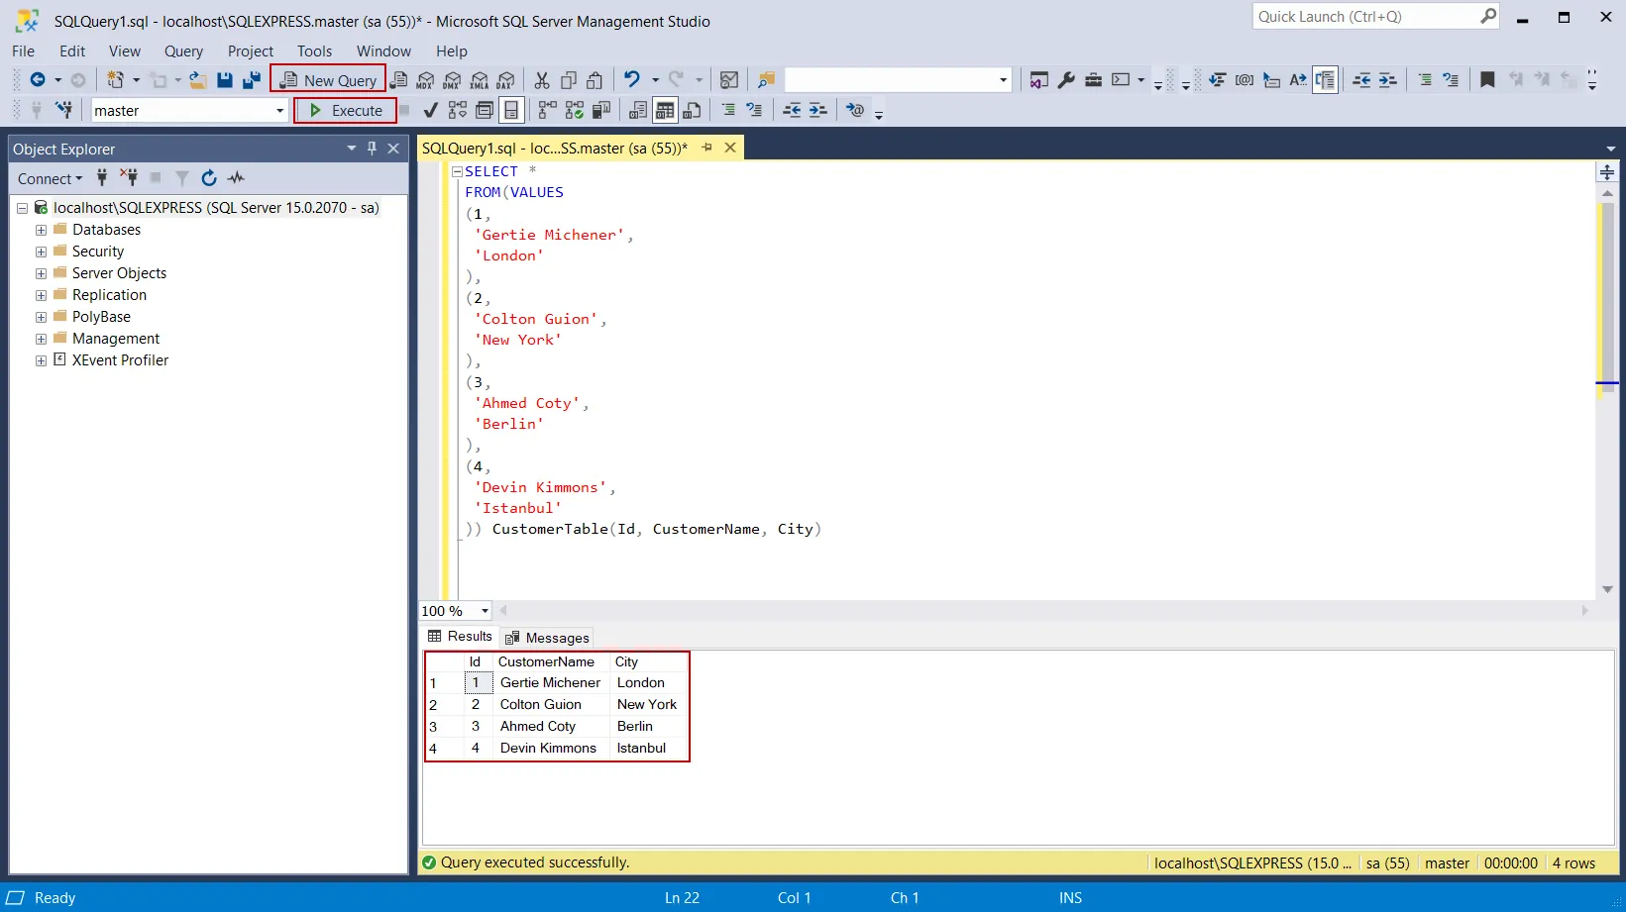The image size is (1626, 912).
Task: Click the Toolbox icon
Action: (1093, 80)
